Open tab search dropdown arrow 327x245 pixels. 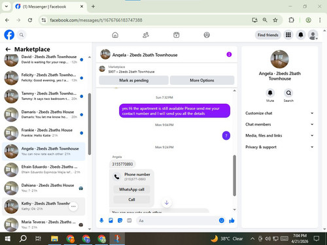coord(7,7)
